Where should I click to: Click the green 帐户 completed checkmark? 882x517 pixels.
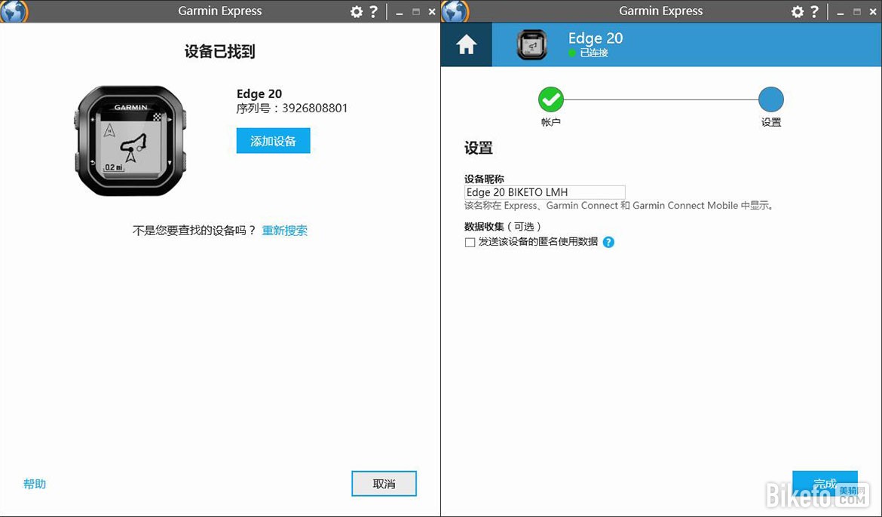(550, 99)
